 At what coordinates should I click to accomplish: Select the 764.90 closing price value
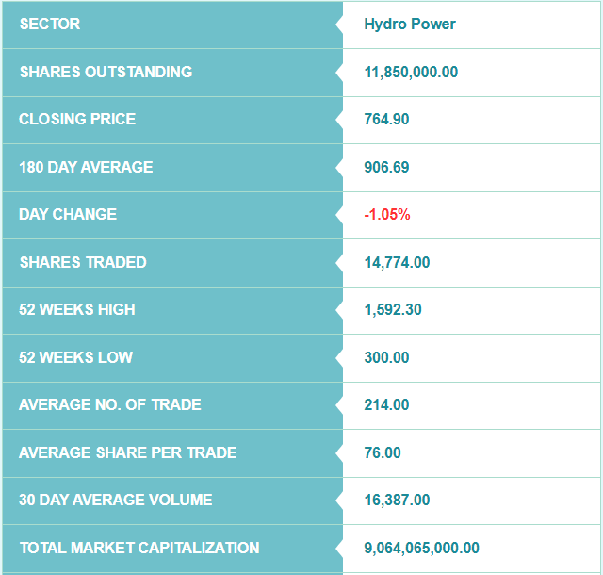386,119
